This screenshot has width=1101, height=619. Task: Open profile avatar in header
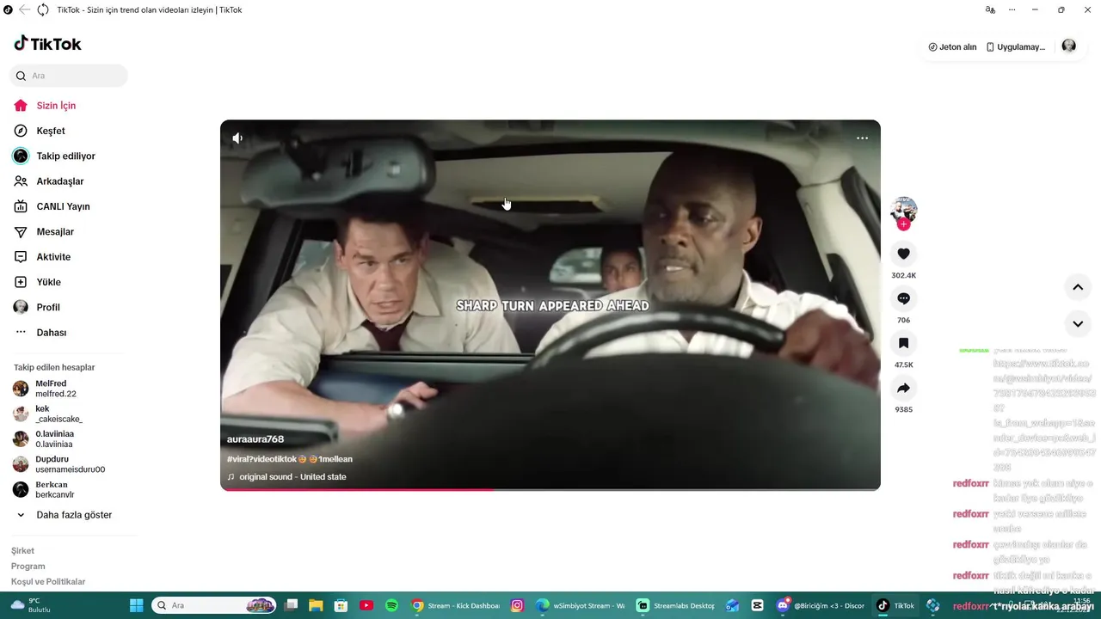[x=1069, y=46]
